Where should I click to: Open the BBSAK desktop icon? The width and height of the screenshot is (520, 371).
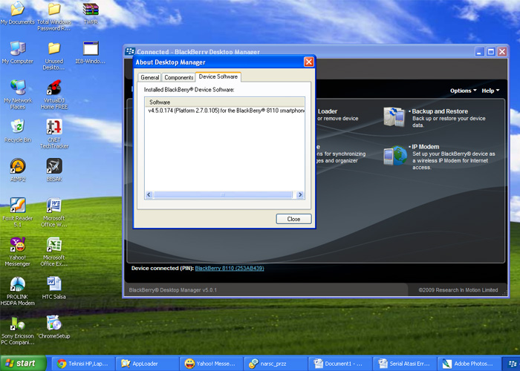53,165
